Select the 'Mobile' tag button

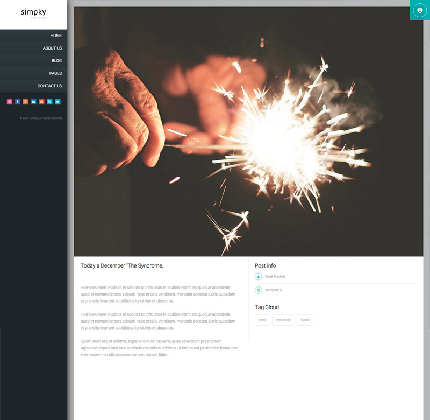305,320
